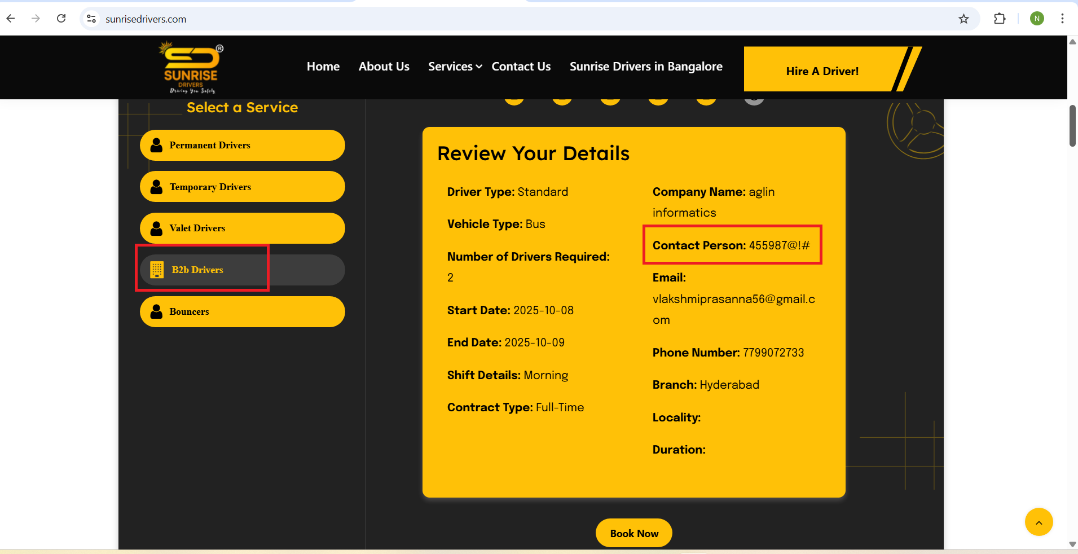Open the Contact Us page
The image size is (1078, 554).
tap(521, 67)
